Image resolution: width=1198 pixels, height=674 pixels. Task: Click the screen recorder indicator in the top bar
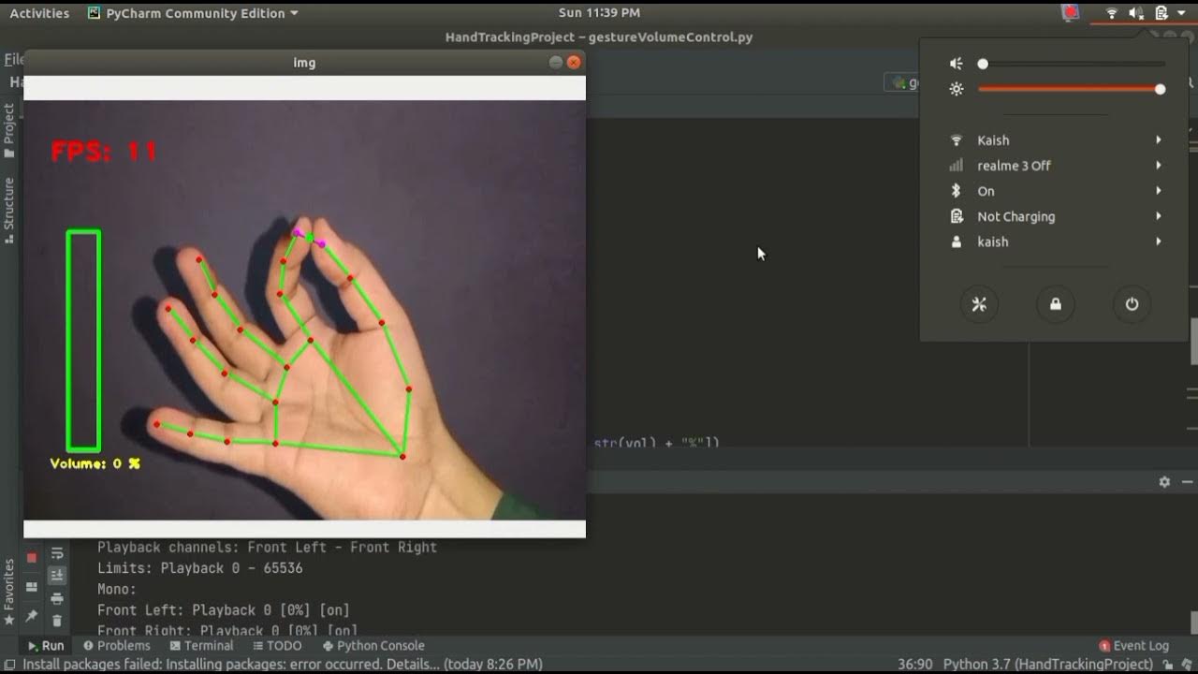[1071, 13]
